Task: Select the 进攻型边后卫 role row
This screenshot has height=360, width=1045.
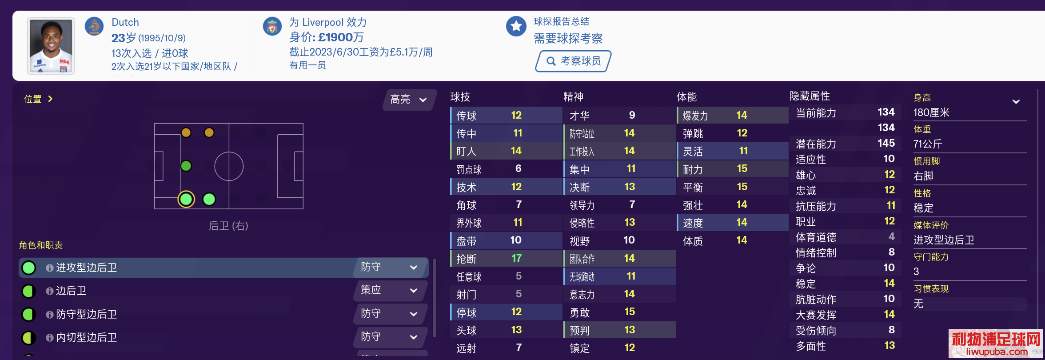Action: pos(223,268)
